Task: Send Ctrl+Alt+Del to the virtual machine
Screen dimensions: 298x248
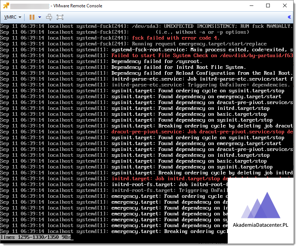Action: [x=49, y=17]
